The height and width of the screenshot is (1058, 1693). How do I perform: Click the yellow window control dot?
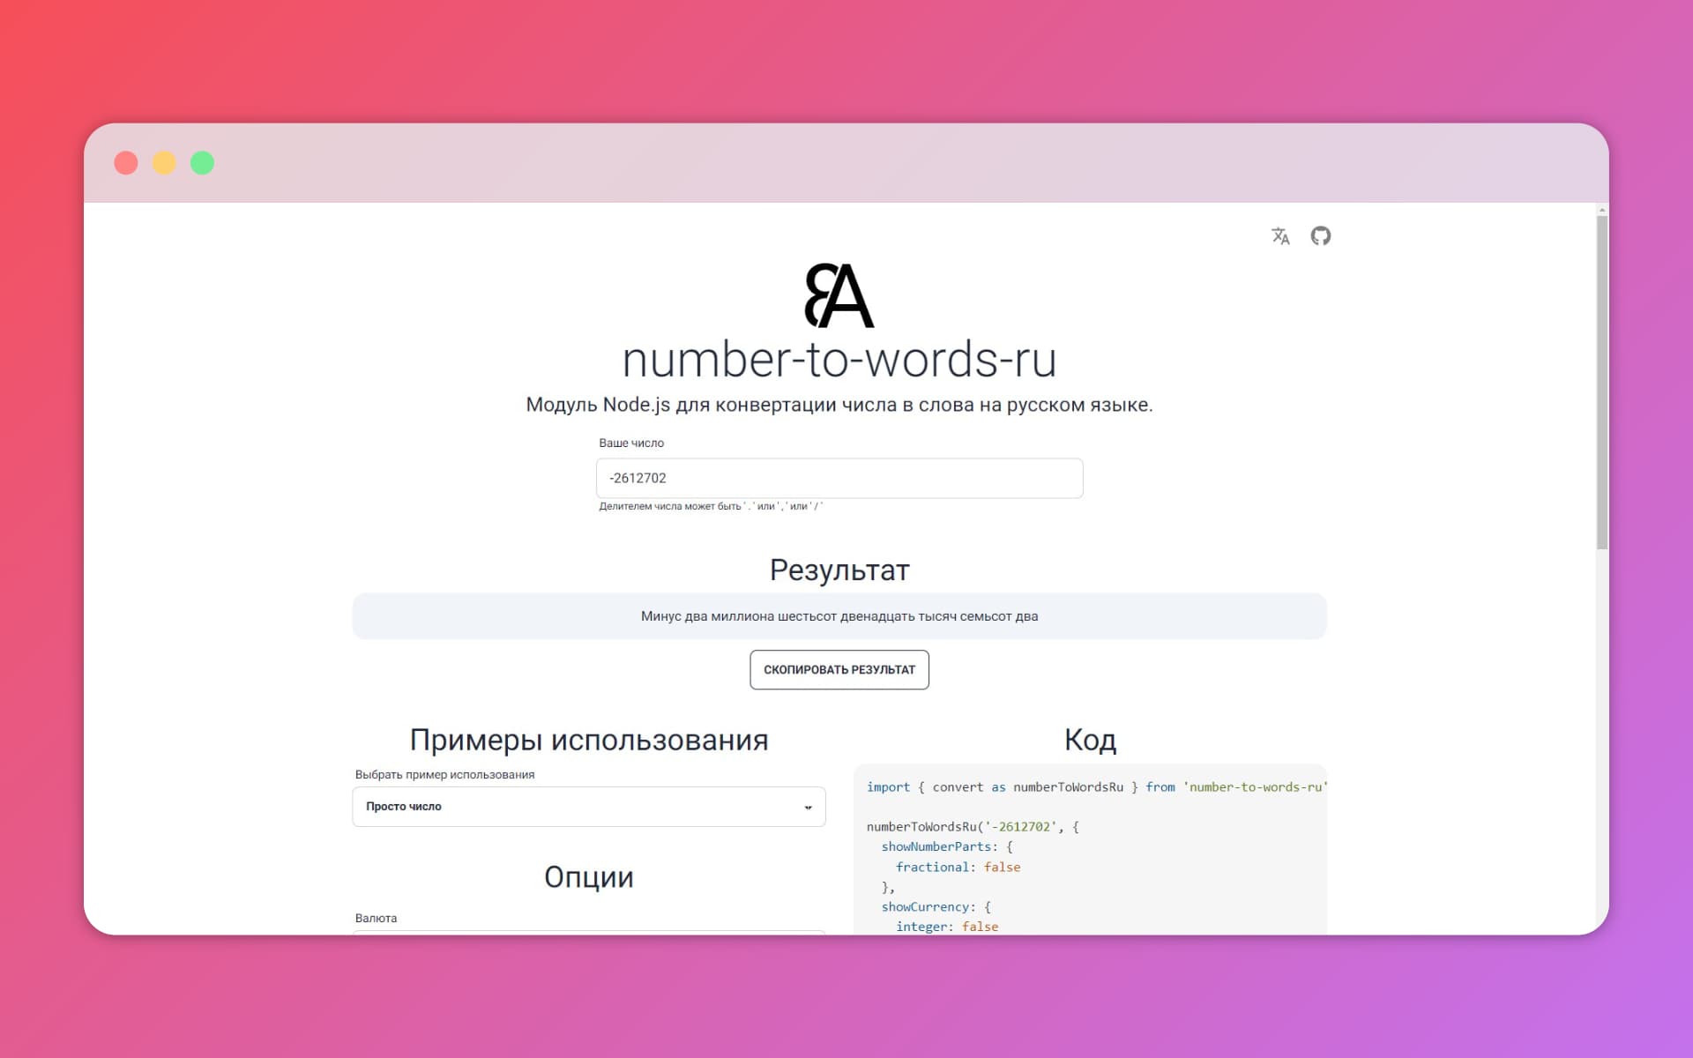click(164, 163)
